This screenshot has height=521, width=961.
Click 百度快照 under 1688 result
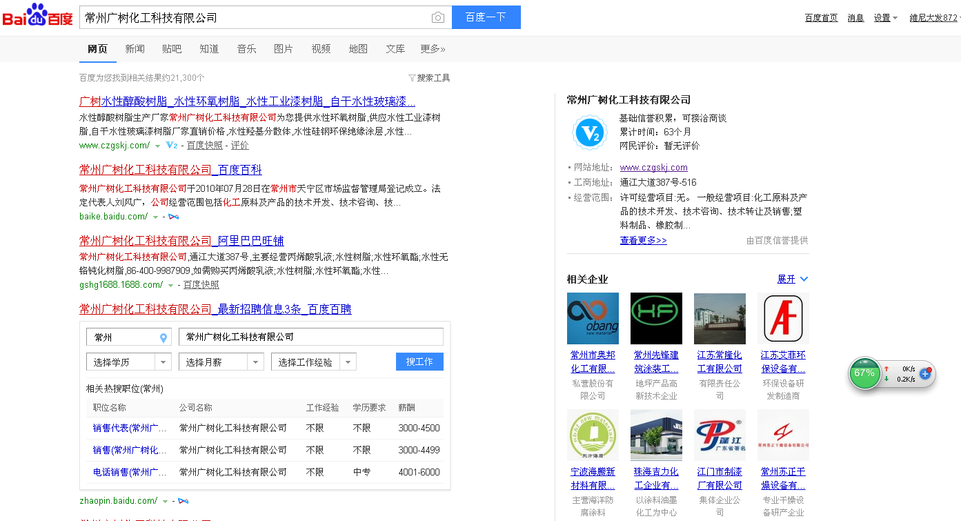(x=201, y=285)
